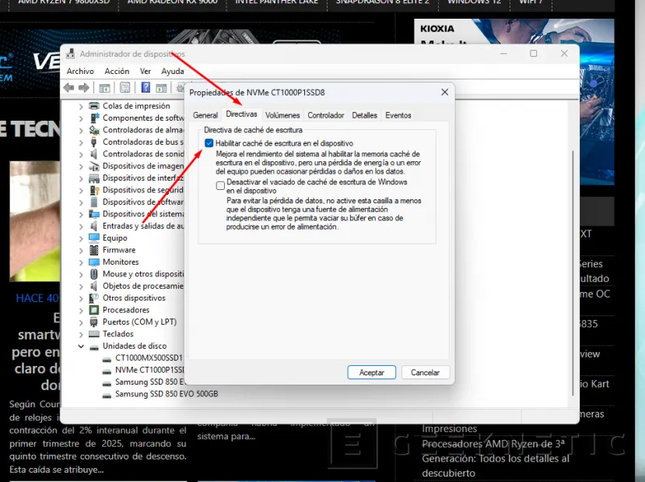Maximize the Administrador de dispositivos window
This screenshot has height=482, width=645.
534,54
